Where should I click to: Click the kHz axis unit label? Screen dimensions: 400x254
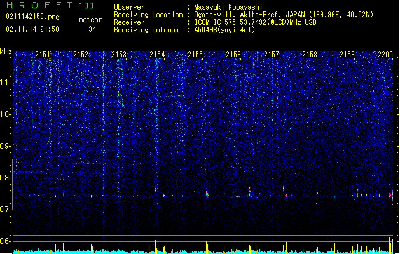click(6, 51)
